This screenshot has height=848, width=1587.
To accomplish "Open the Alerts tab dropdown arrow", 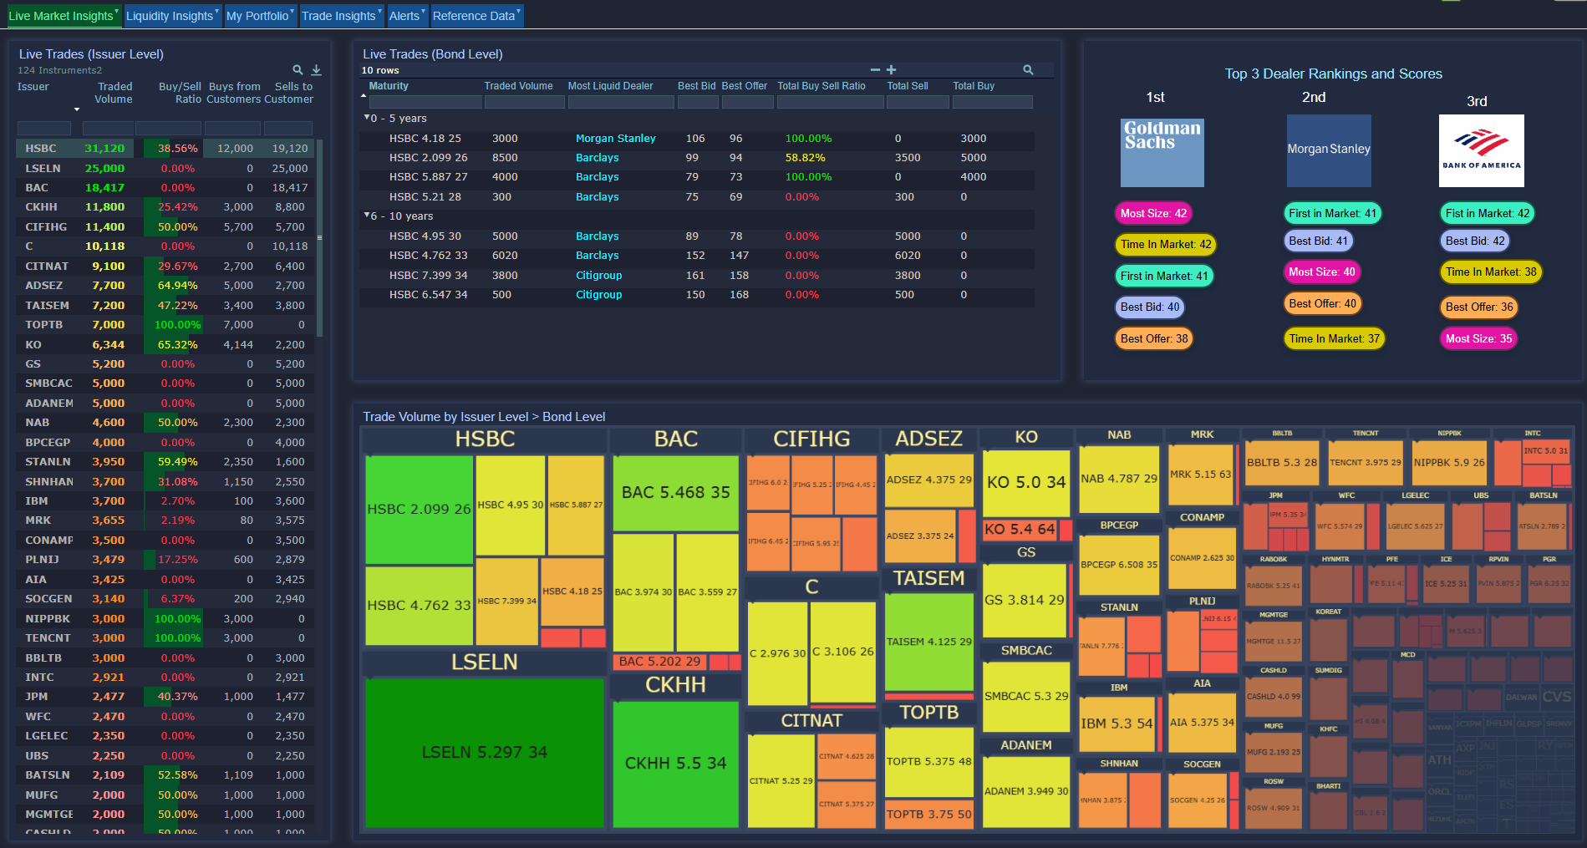I will [x=423, y=12].
